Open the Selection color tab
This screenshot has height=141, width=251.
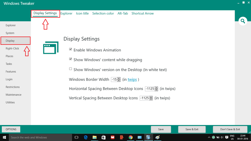tap(103, 13)
